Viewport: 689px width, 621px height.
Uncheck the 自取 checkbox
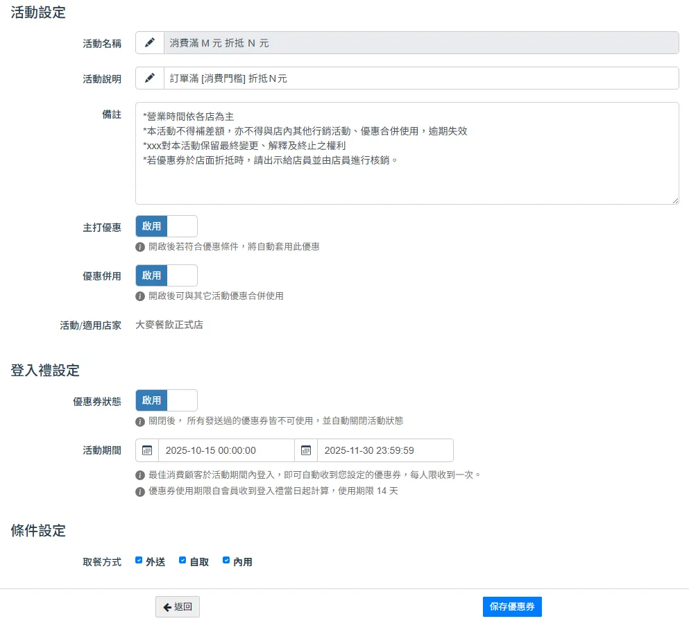182,561
